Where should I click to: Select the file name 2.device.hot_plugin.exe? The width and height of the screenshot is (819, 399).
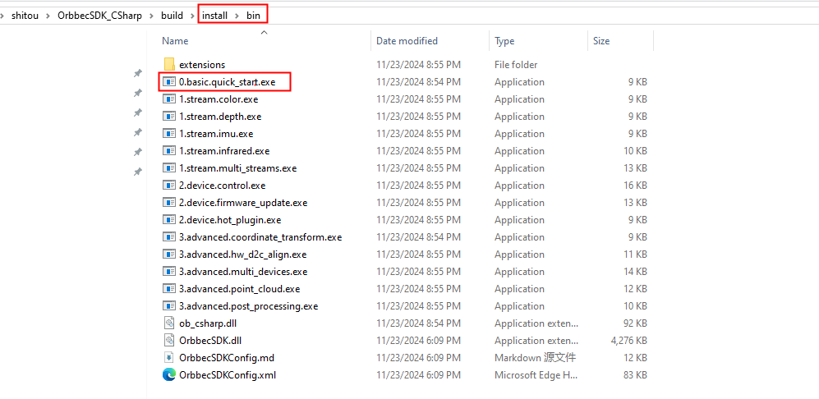tap(230, 219)
